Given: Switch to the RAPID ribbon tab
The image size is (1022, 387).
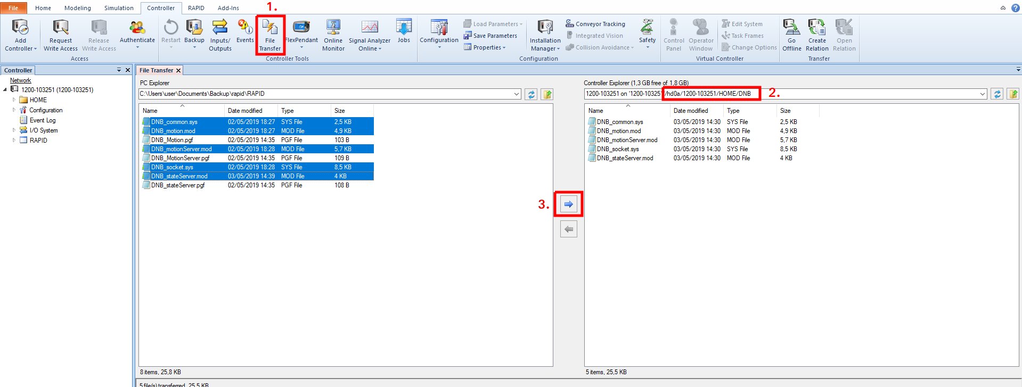Looking at the screenshot, I should (196, 8).
